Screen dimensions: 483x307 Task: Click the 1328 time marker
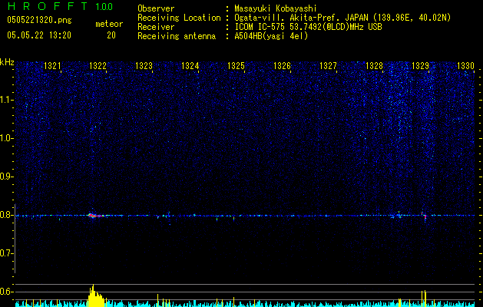374,66
